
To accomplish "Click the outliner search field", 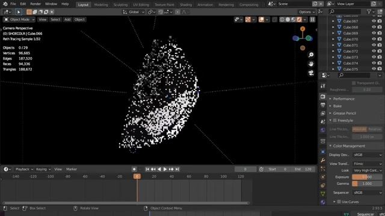I will click(345, 11).
